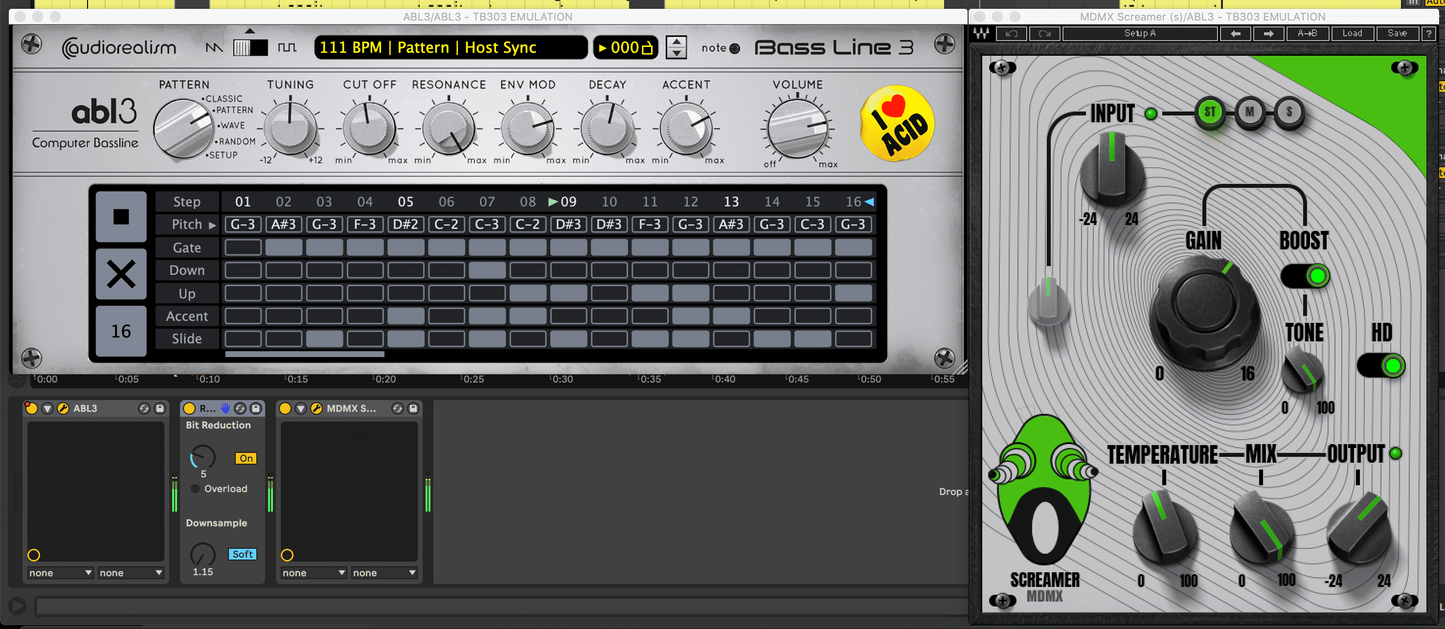1445x629 pixels.
Task: Click the Bit Reduction knob showing 5
Action: point(203,457)
